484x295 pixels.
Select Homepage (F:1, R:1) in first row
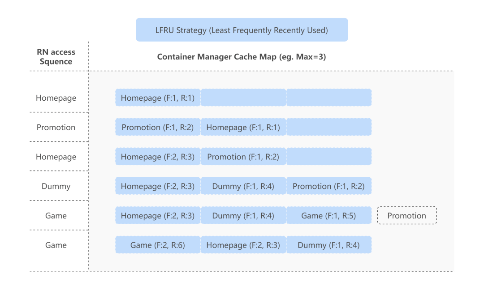point(158,98)
